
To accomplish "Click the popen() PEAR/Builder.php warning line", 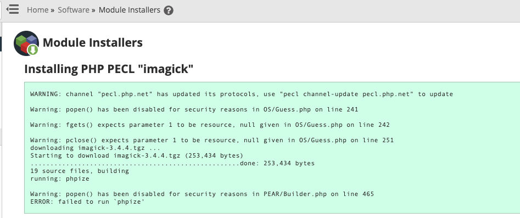I will pyautogui.click(x=202, y=194).
